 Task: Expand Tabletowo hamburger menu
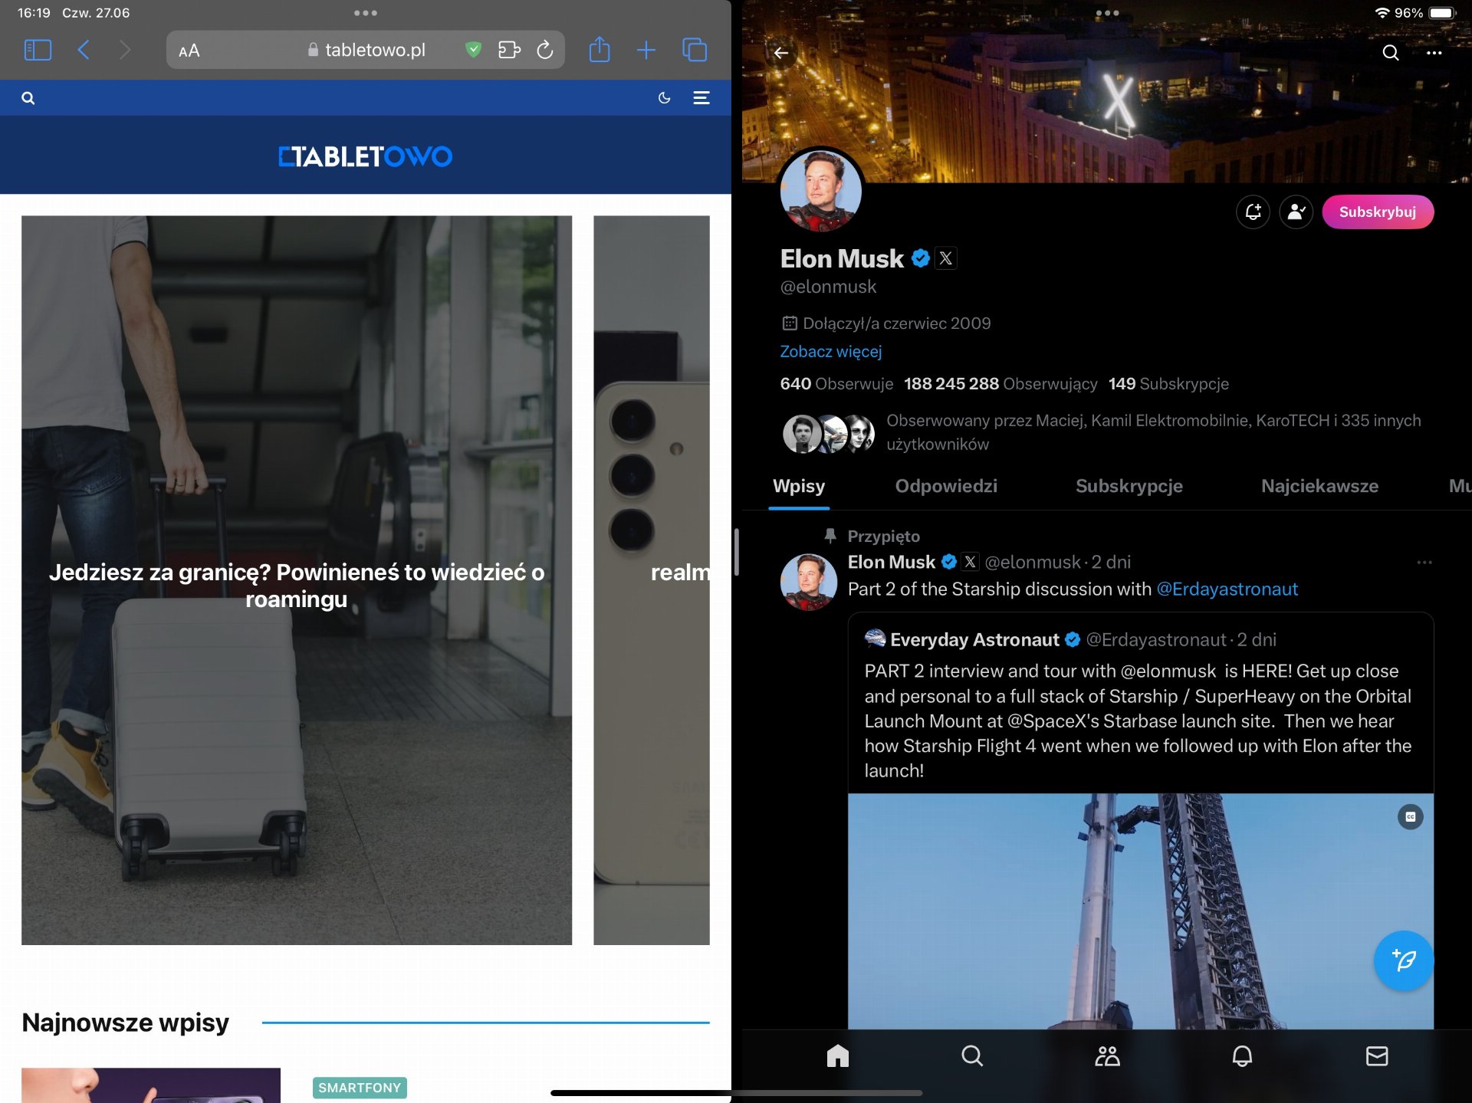[701, 98]
